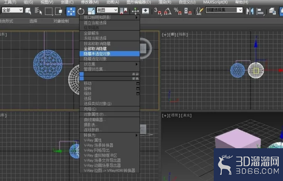Open 对象属性(P) dialog entry
This screenshot has height=181, width=283.
click(x=109, y=115)
